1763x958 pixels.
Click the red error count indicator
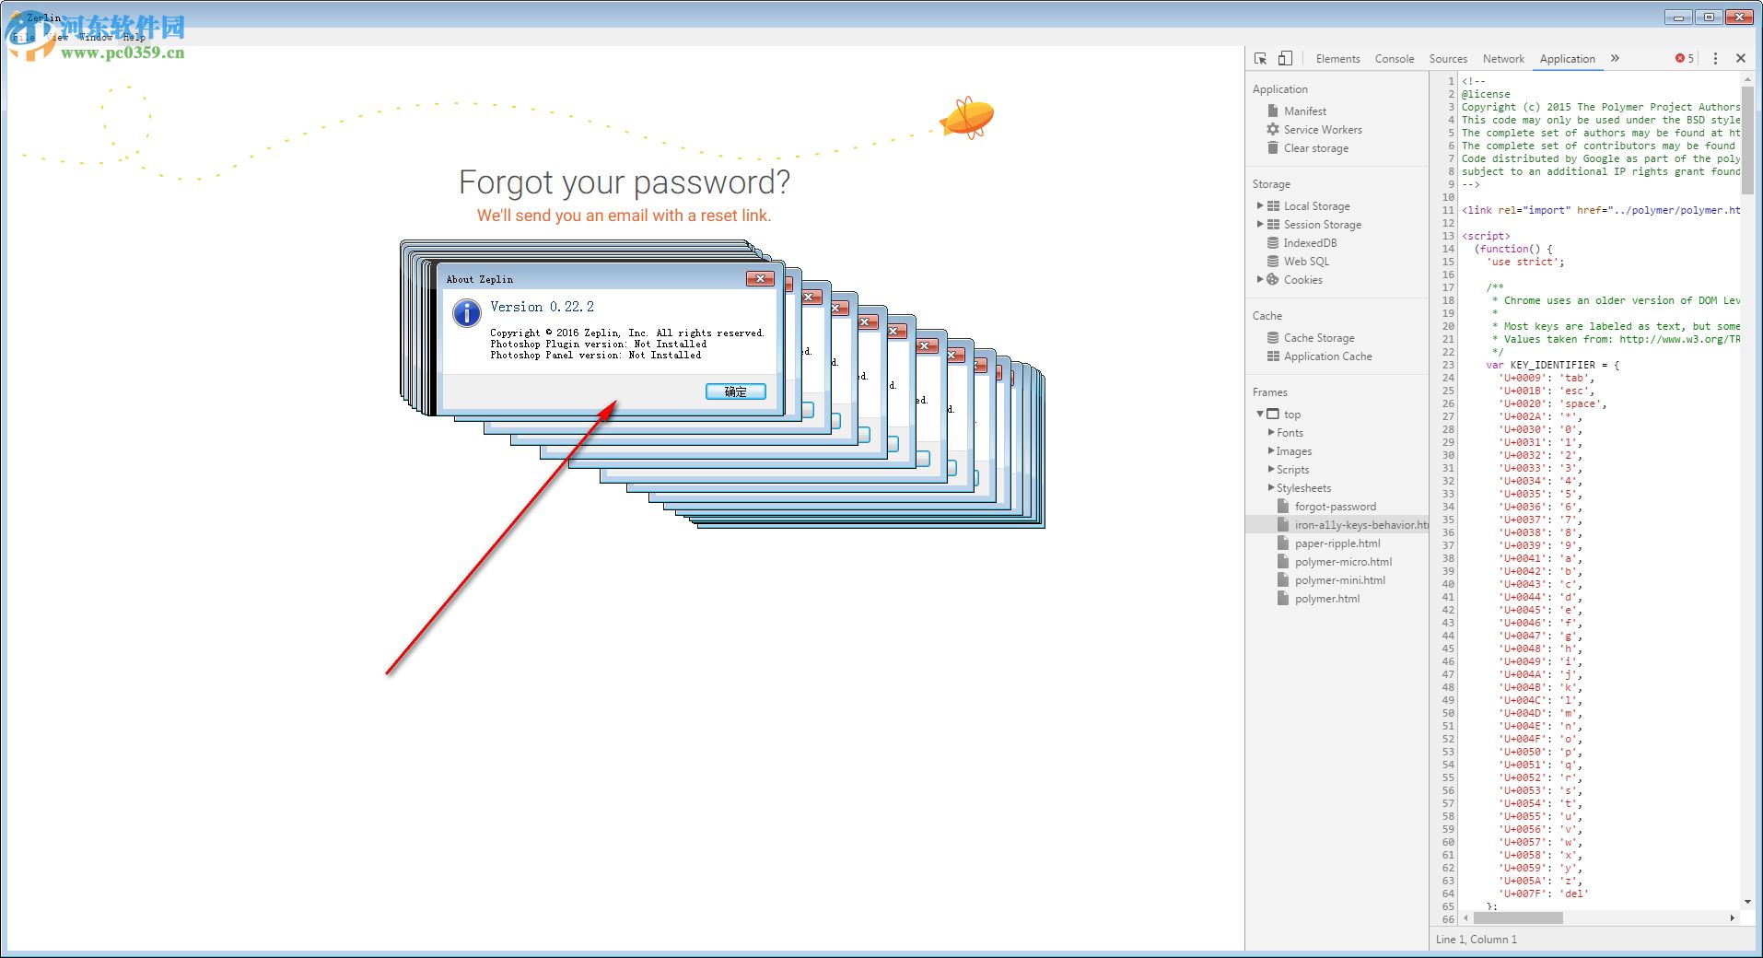1684,58
